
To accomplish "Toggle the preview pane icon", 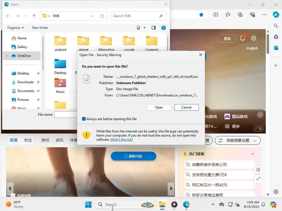I will tap(154, 28).
